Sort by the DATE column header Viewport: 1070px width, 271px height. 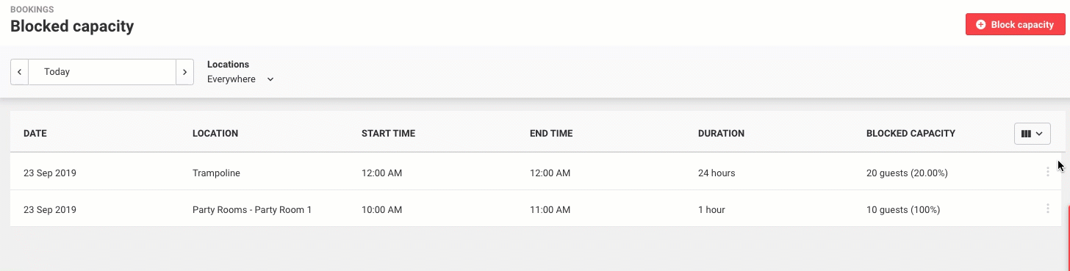pyautogui.click(x=35, y=134)
